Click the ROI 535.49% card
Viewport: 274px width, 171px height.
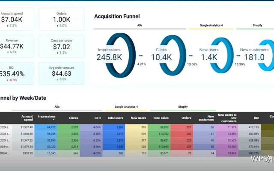tap(16, 73)
